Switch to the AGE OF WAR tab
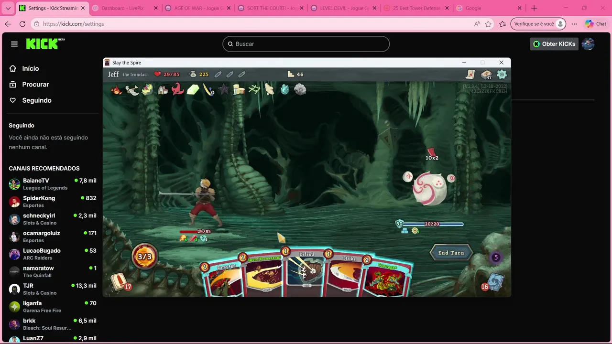 [197, 8]
